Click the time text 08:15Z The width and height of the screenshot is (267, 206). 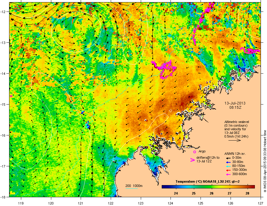click(235, 108)
